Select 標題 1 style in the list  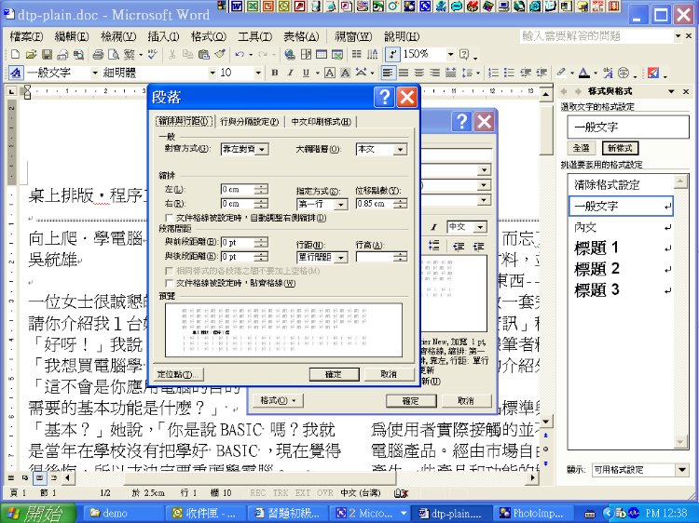coord(621,248)
